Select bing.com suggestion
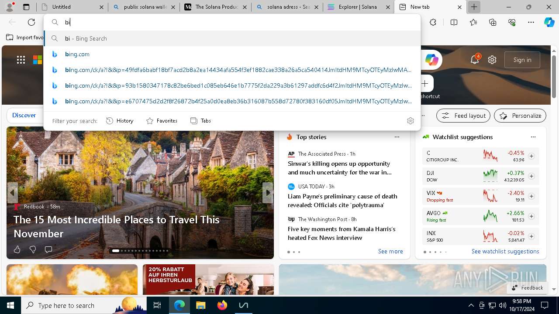The image size is (559, 314). [232, 54]
